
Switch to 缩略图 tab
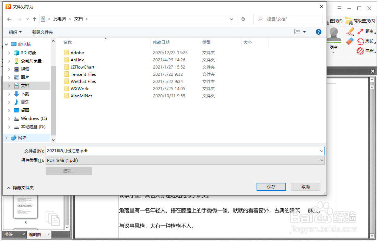pyautogui.click(x=35, y=234)
